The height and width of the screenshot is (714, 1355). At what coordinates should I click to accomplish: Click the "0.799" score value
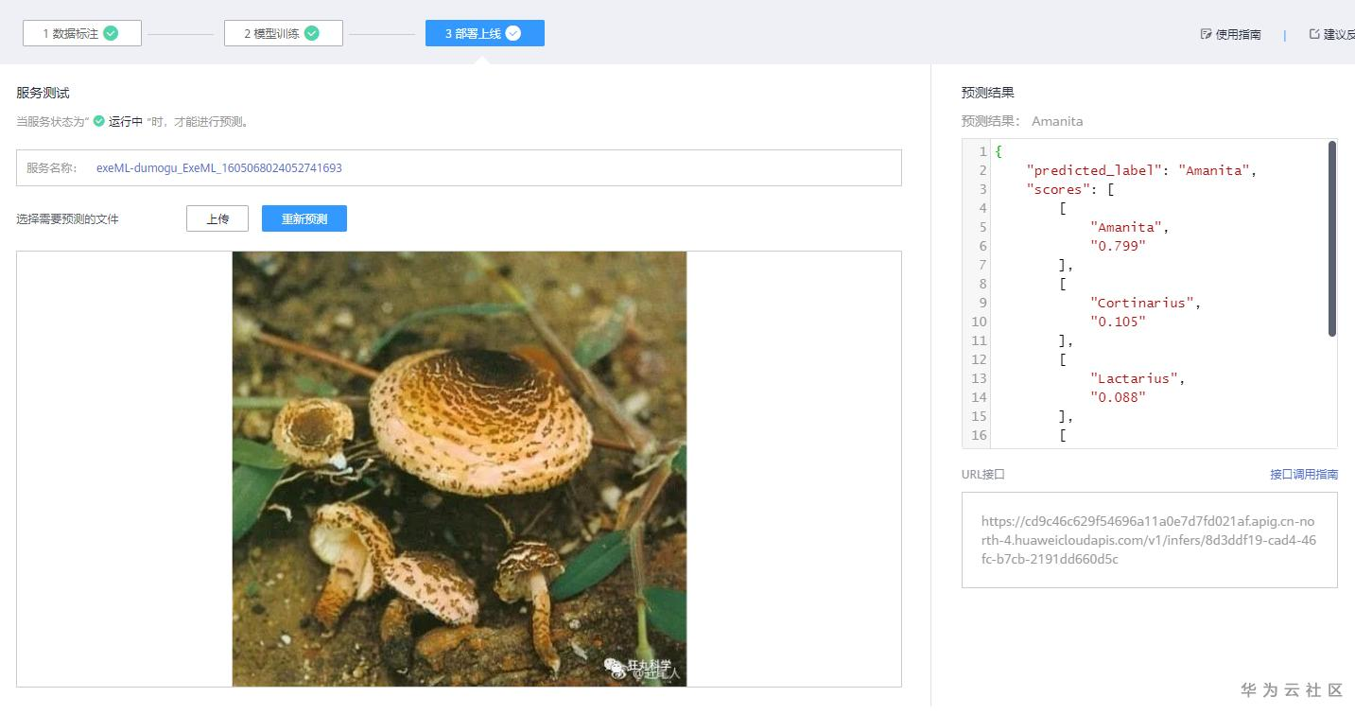[1118, 246]
